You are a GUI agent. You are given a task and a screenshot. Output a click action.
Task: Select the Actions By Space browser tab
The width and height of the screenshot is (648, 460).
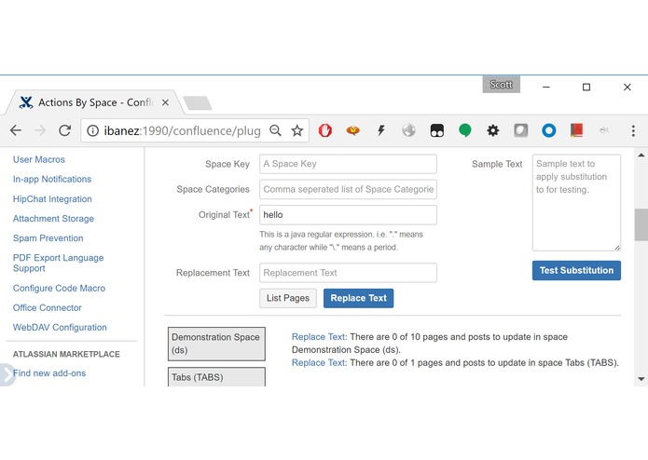(93, 102)
